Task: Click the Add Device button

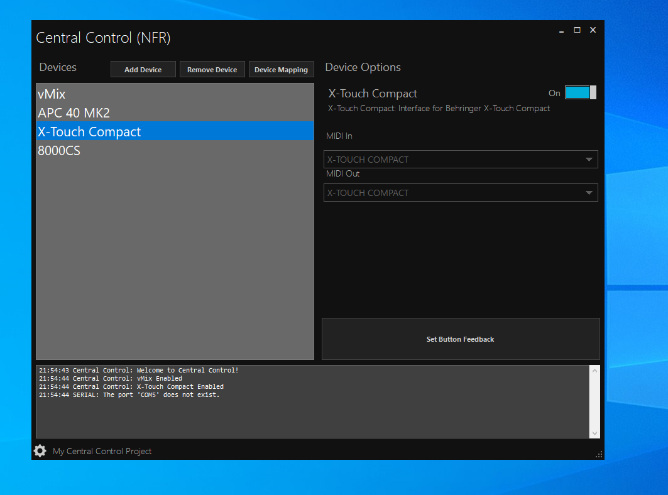Action: tap(143, 70)
